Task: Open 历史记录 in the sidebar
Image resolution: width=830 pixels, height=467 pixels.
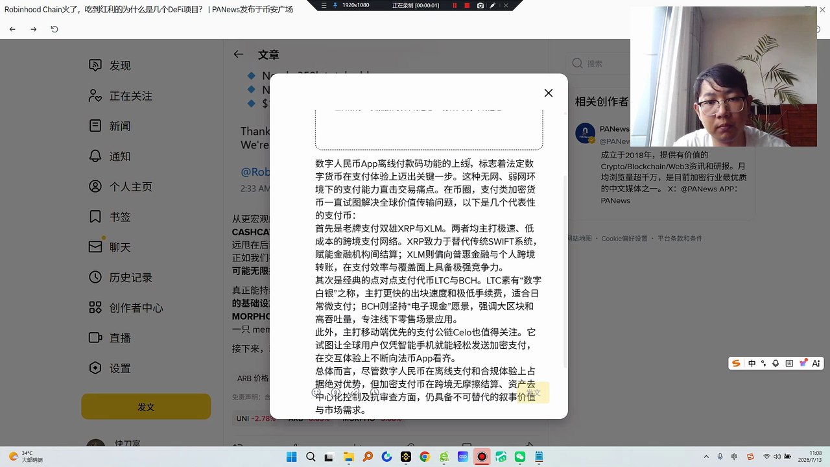Action: tap(121, 278)
